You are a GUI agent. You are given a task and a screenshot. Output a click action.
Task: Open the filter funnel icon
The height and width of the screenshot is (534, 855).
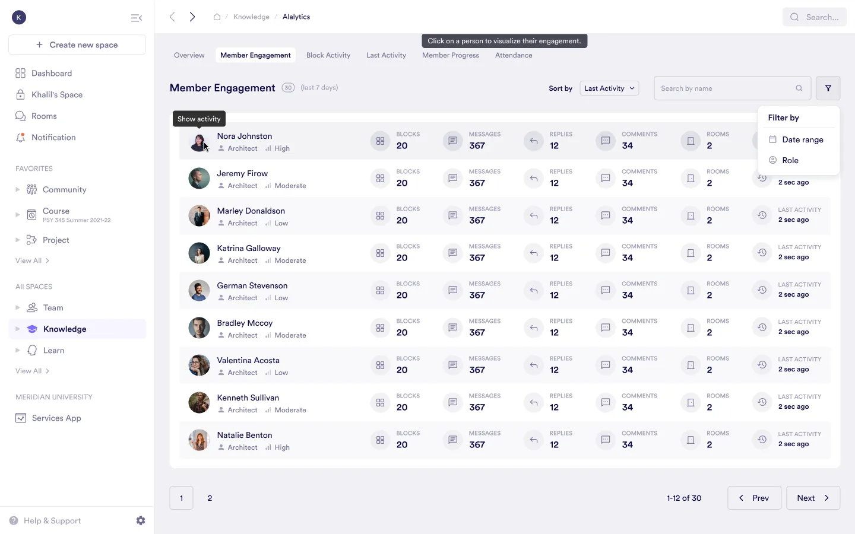(828, 88)
